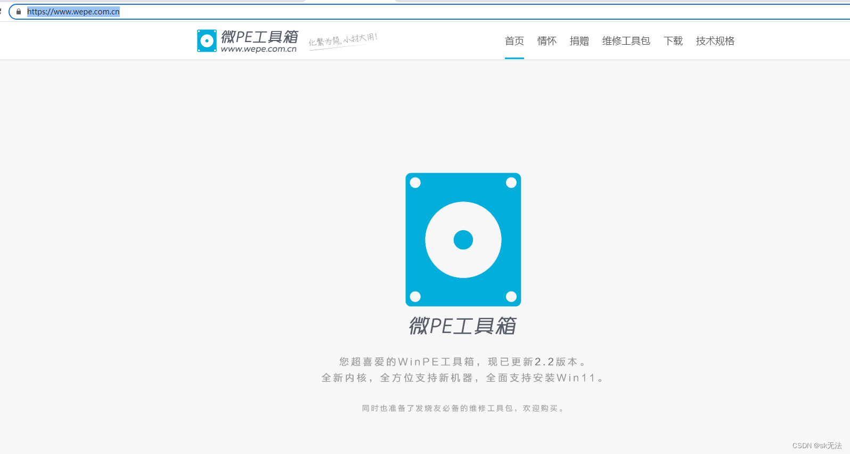Open the 维修工具包 menu item
The image size is (850, 454).
626,41
